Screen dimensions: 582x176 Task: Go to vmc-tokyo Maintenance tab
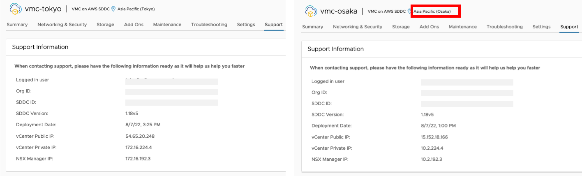pyautogui.click(x=167, y=25)
